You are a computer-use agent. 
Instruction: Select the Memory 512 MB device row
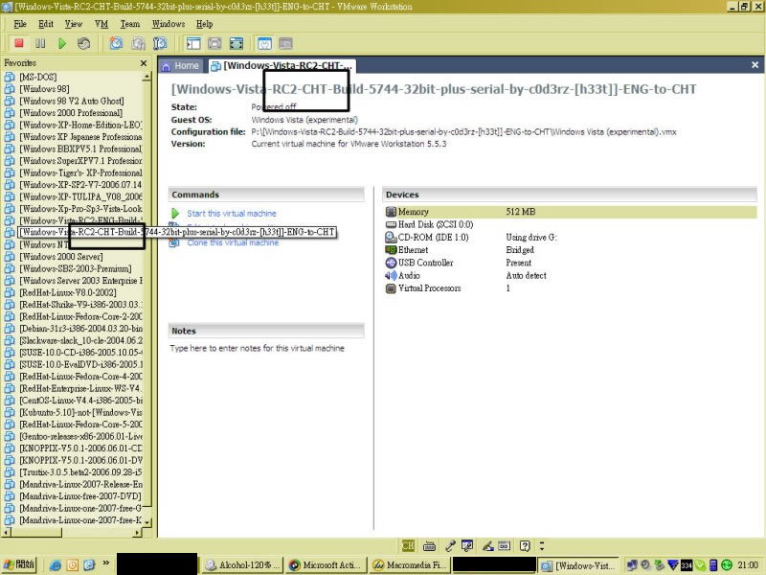[570, 212]
